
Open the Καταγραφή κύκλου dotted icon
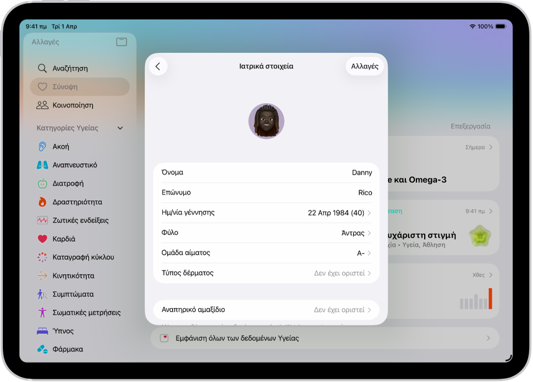pos(42,257)
